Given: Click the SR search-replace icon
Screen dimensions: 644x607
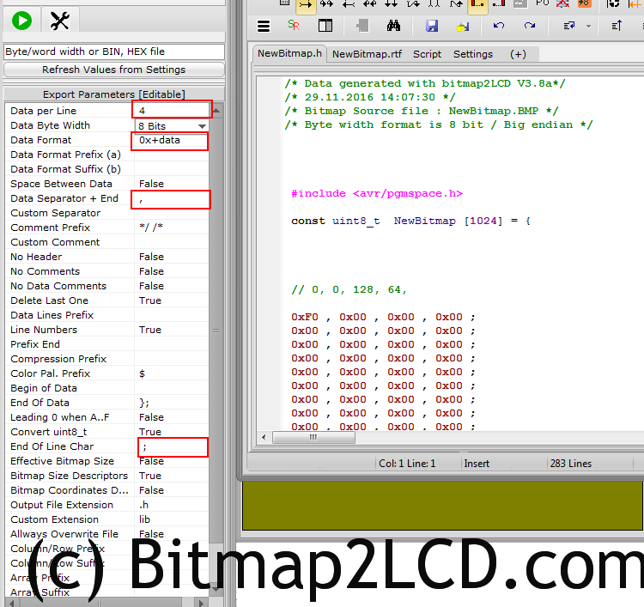Looking at the screenshot, I should tap(294, 26).
